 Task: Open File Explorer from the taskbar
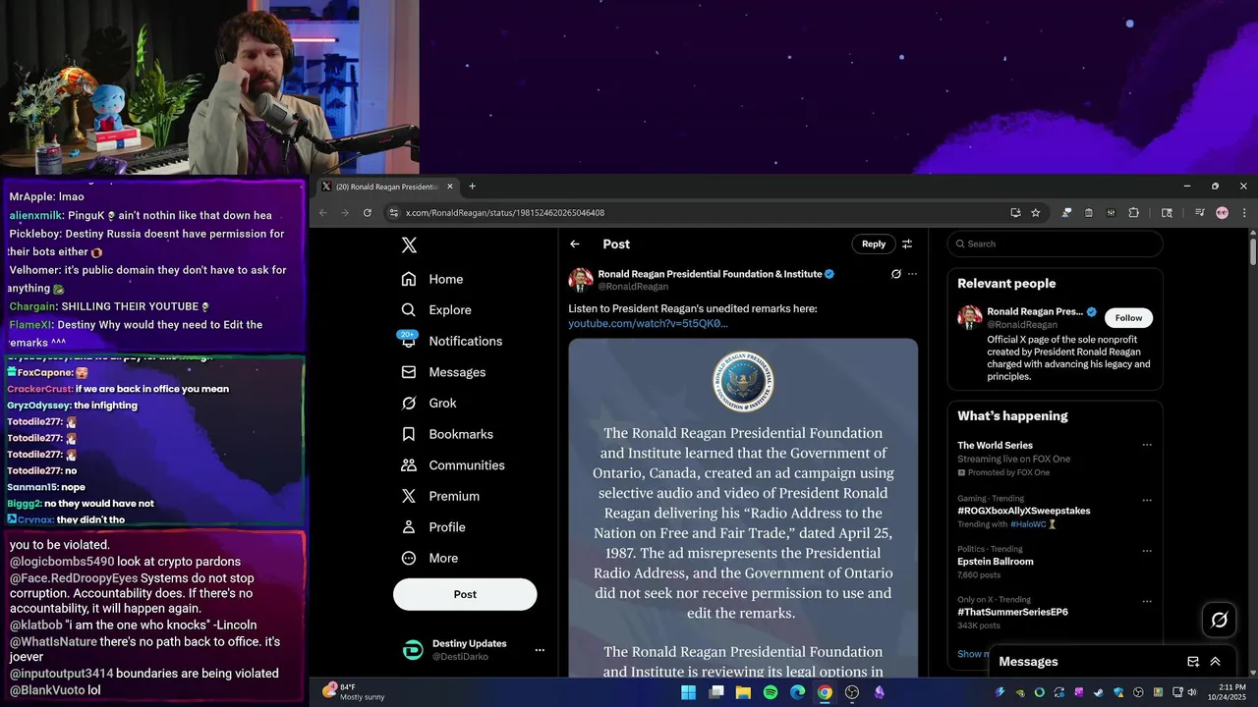743,692
